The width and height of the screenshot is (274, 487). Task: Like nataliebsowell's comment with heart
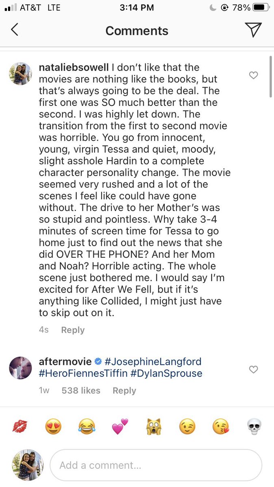click(x=253, y=75)
